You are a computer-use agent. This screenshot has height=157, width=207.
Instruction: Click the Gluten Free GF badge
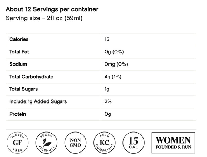click(x=17, y=142)
